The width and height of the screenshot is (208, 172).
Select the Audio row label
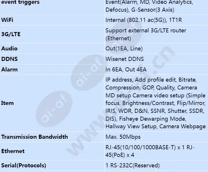[9, 48]
